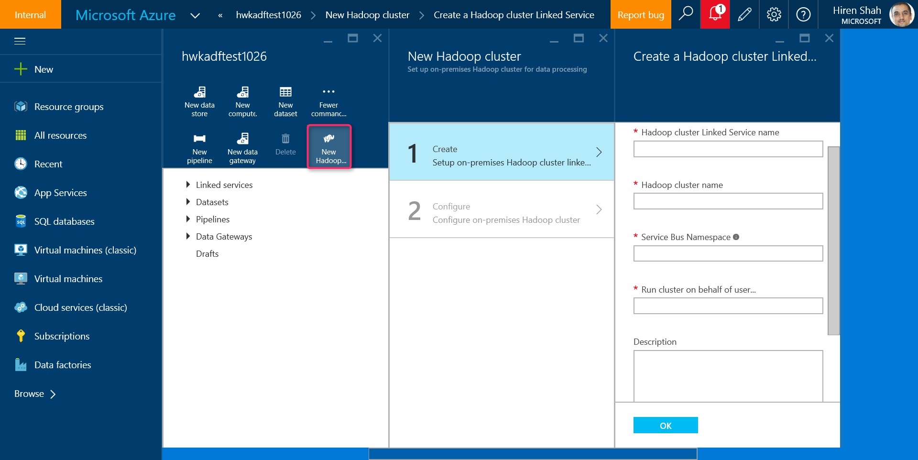The image size is (918, 460).
Task: Open SQL databases
Action: [x=55, y=221]
